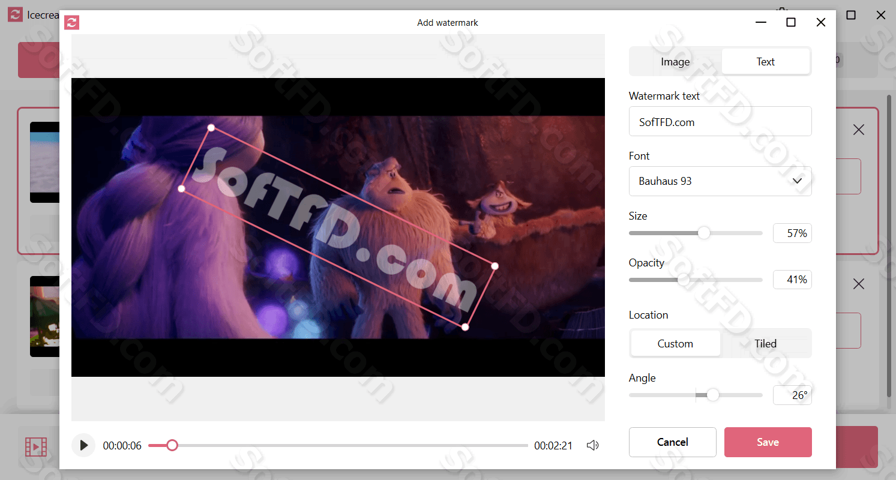Remove the first video with its X icon
The image size is (896, 480).
[x=859, y=130]
